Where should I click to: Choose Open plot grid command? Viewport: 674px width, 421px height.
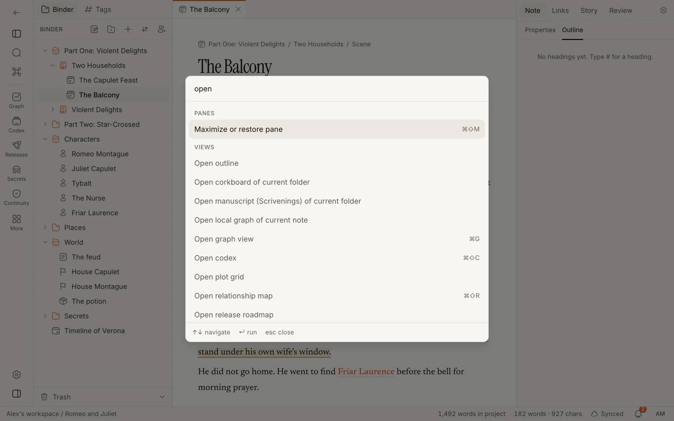pyautogui.click(x=337, y=277)
